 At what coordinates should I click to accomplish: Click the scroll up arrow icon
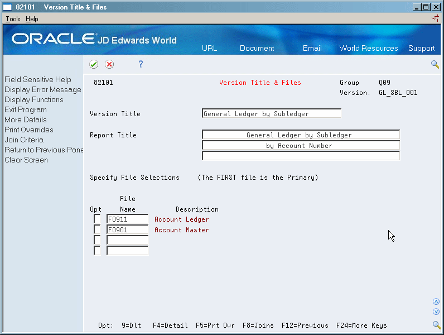click(436, 301)
